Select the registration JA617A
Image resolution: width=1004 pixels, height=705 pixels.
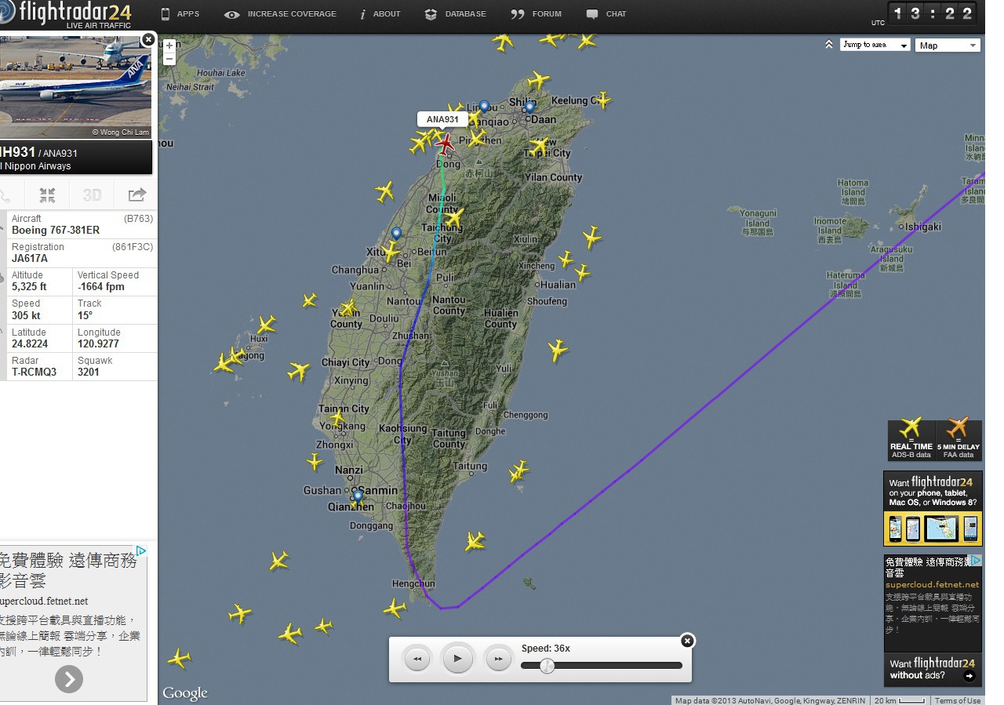[x=30, y=259]
